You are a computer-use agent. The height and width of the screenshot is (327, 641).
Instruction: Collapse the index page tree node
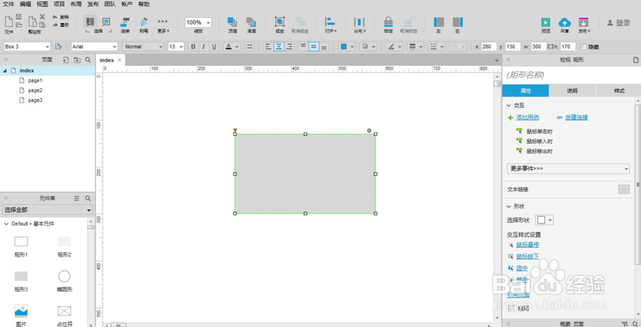(4, 70)
